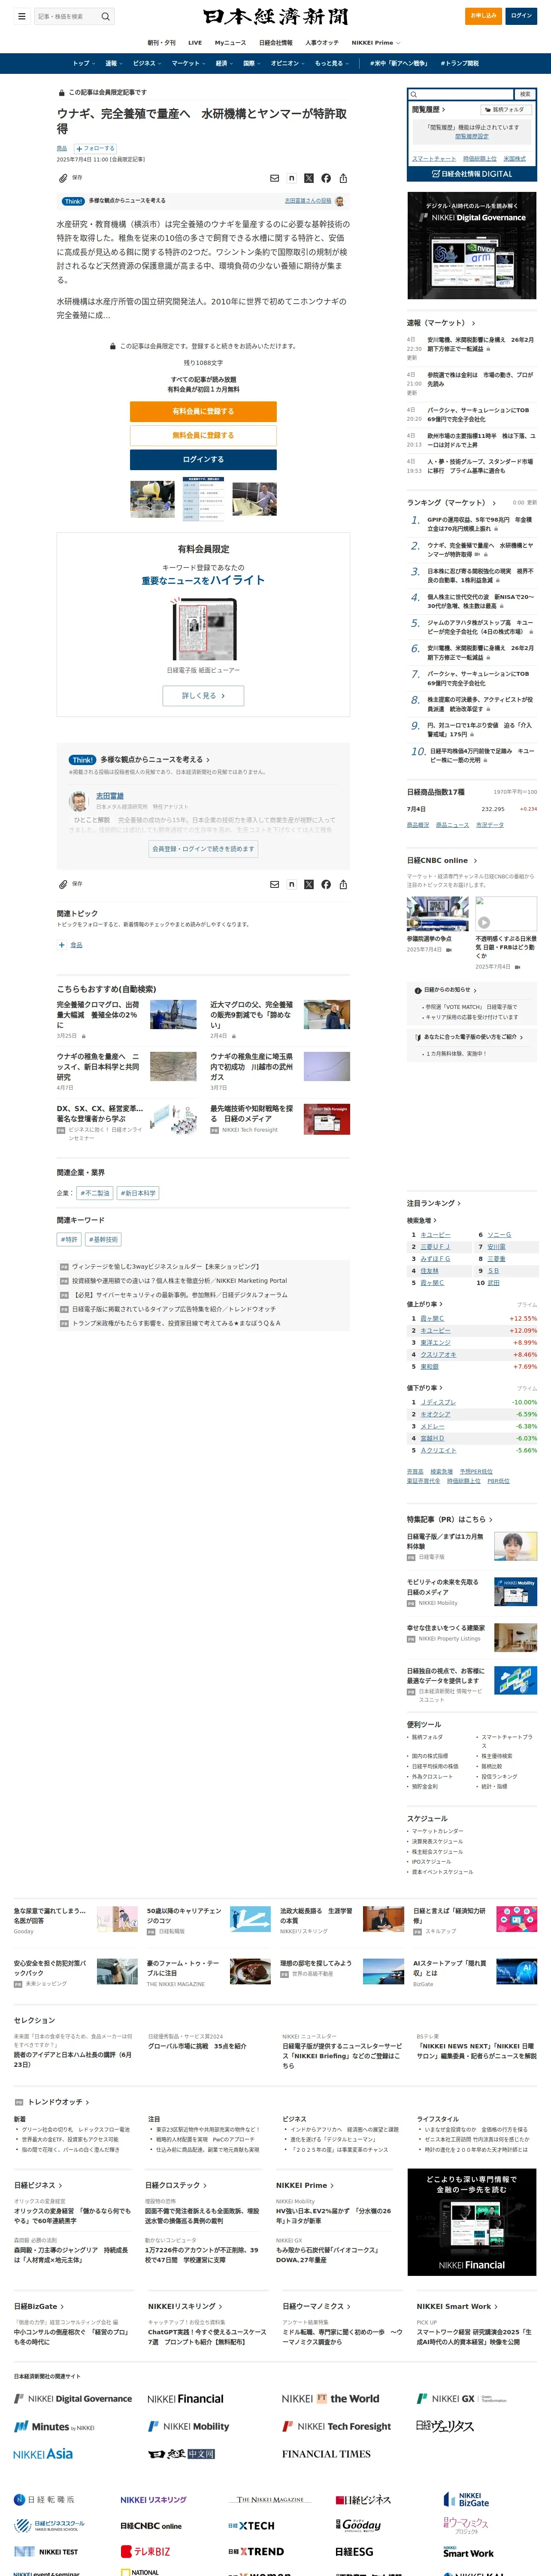Expand the 国際 navigation dropdown

(252, 63)
